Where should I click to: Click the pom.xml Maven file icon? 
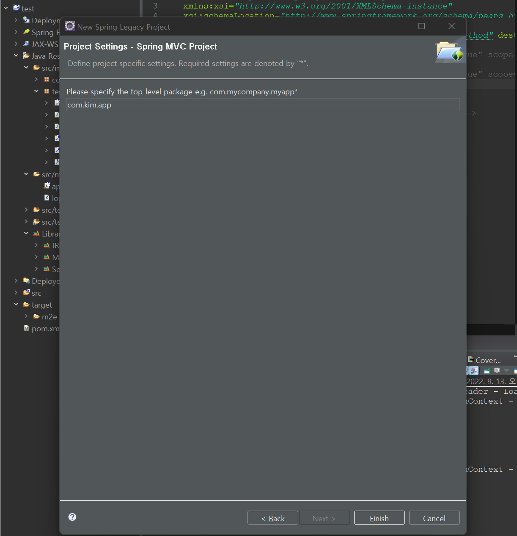26,328
